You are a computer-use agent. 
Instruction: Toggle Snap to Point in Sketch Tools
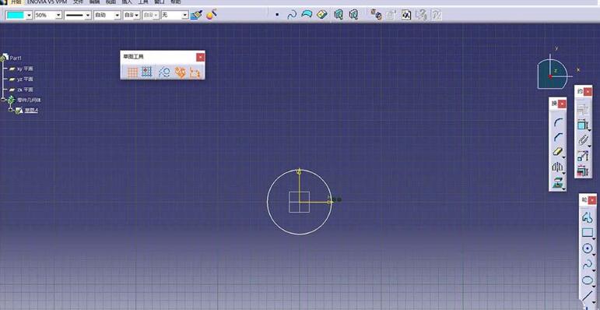tap(147, 72)
